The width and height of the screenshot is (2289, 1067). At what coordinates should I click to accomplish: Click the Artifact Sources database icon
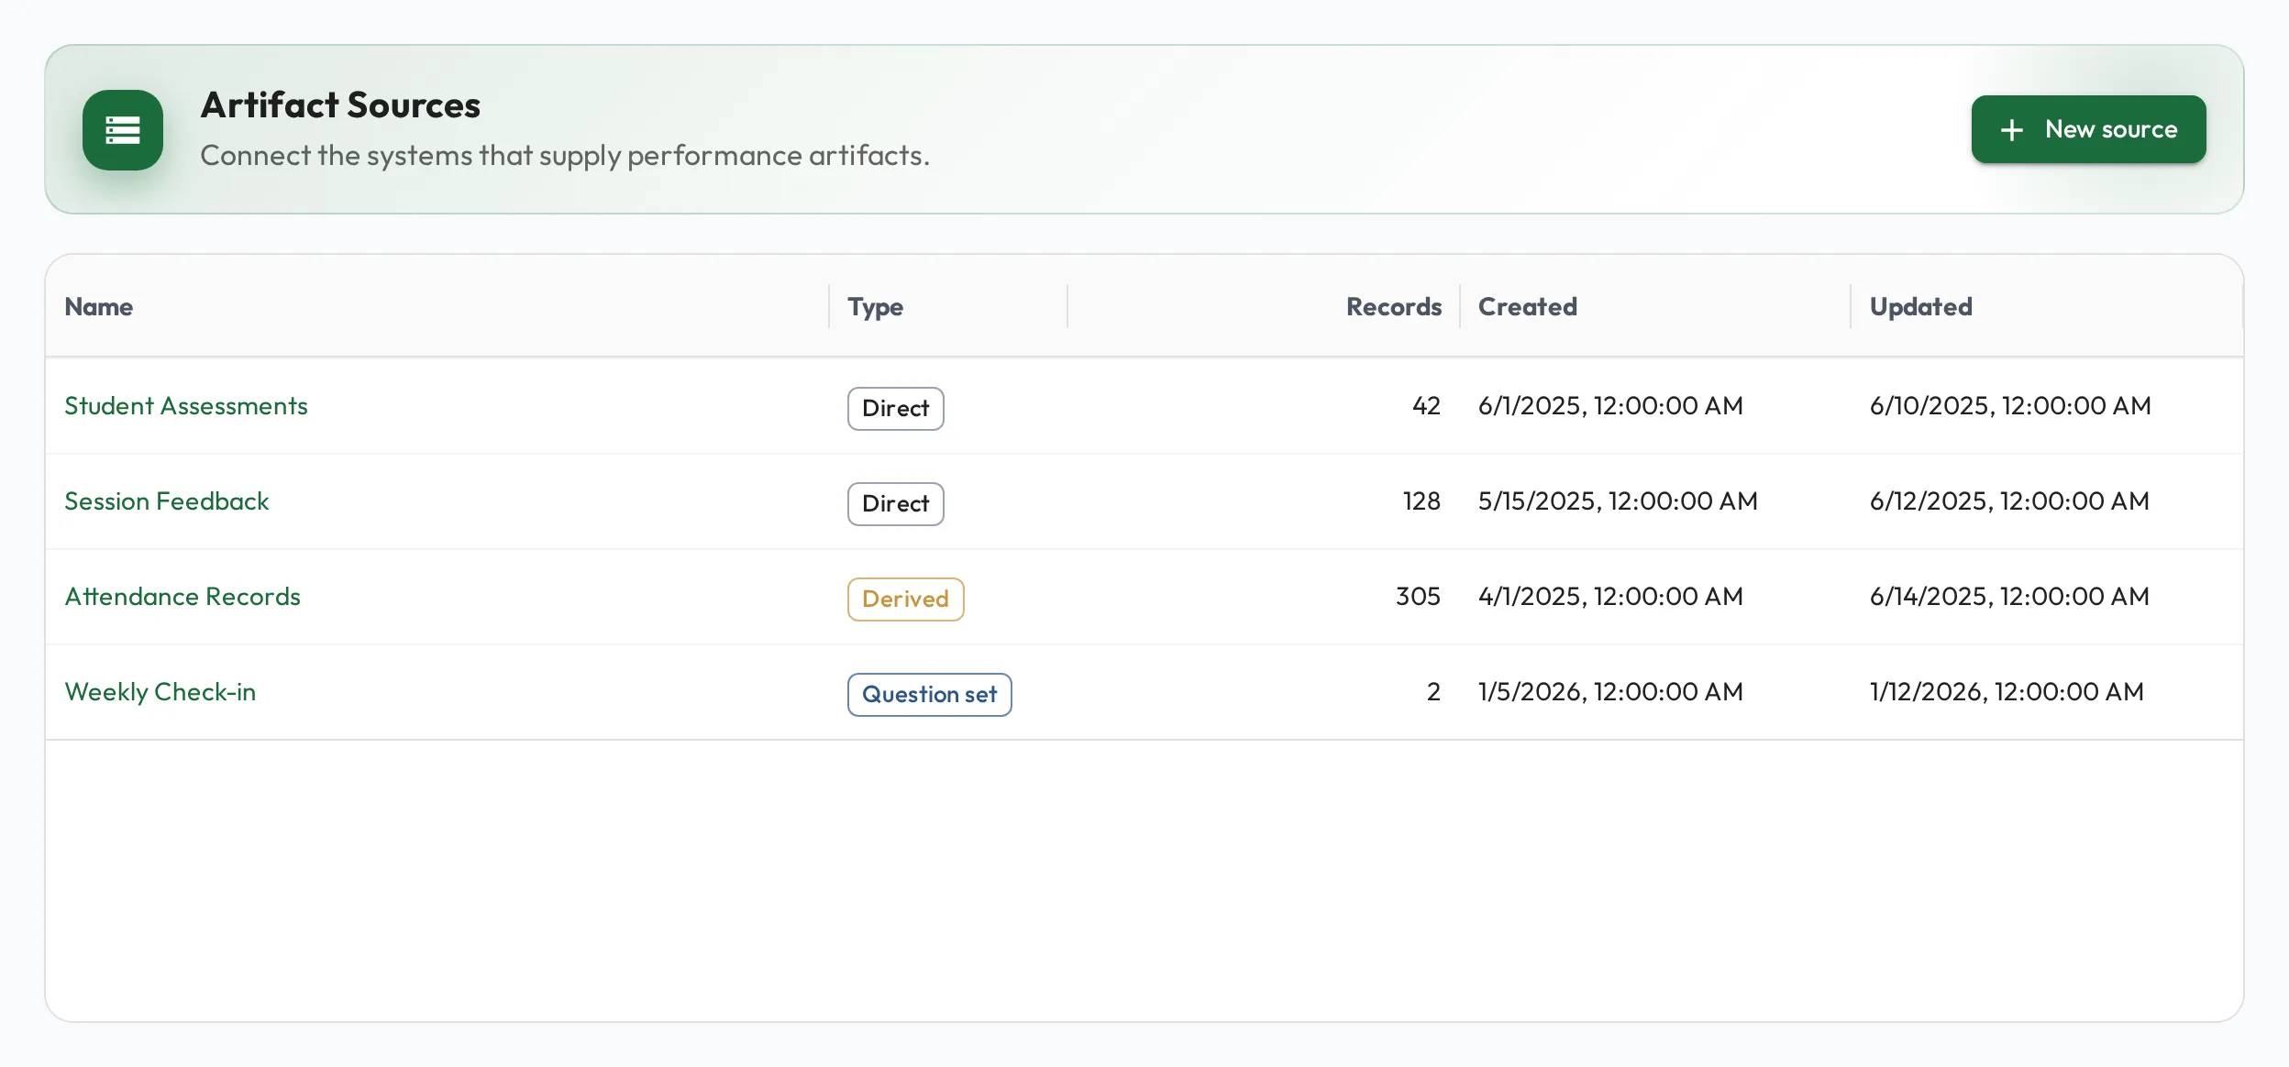click(123, 130)
